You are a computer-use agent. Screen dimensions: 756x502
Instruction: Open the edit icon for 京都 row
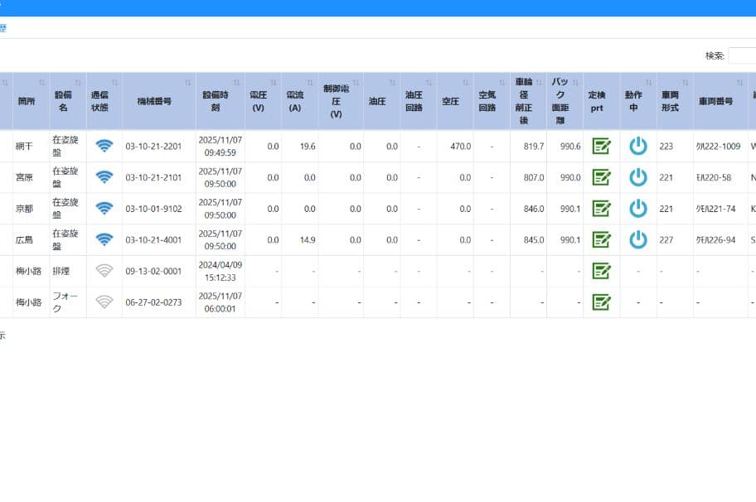pyautogui.click(x=601, y=209)
